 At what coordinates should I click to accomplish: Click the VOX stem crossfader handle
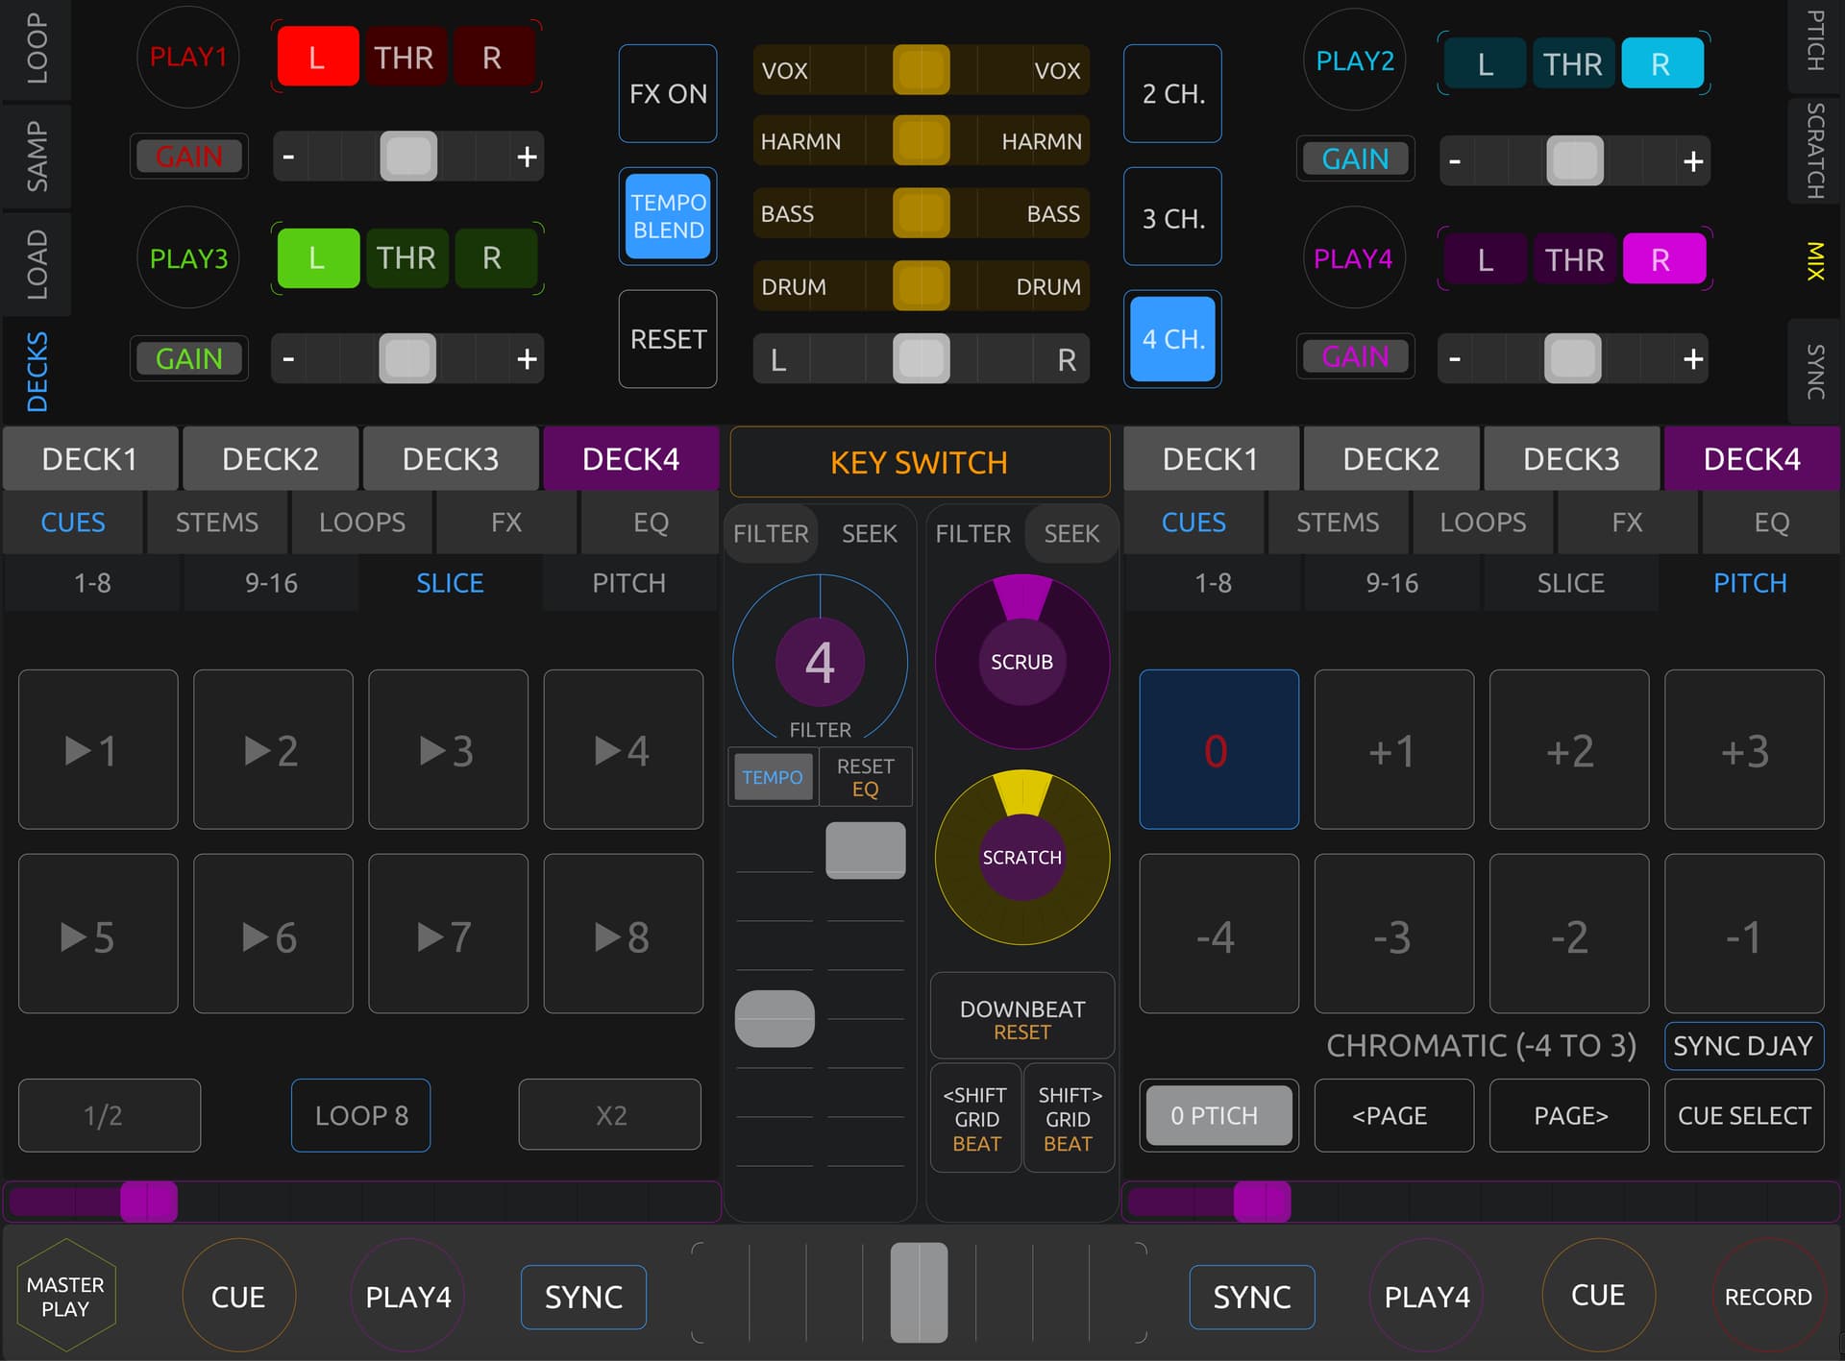click(x=921, y=70)
